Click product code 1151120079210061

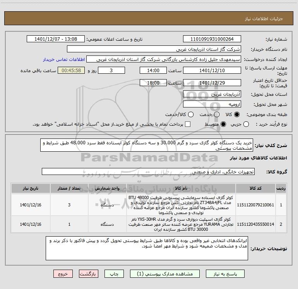[255, 205]
